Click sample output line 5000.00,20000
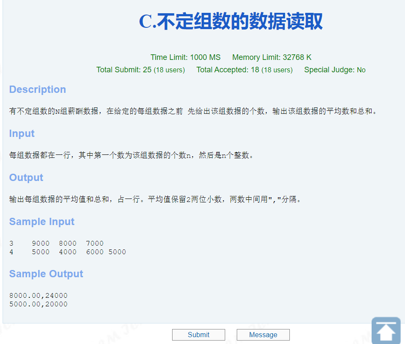This screenshot has height=344, width=405. (x=38, y=304)
